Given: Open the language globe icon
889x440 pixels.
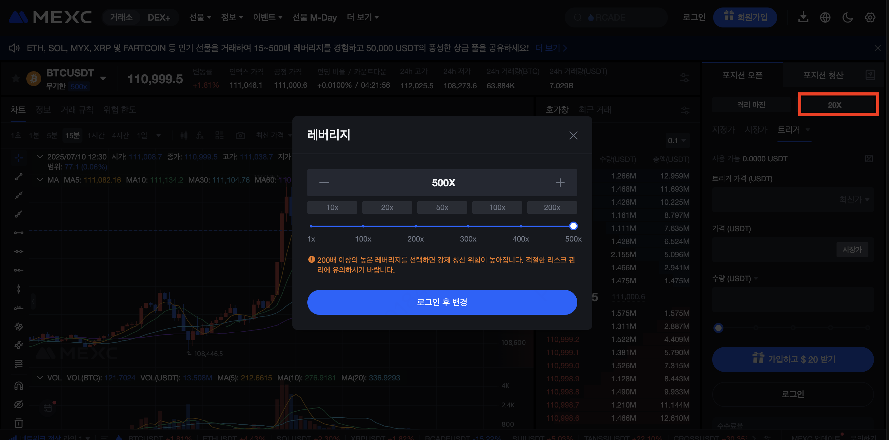Looking at the screenshot, I should [825, 17].
